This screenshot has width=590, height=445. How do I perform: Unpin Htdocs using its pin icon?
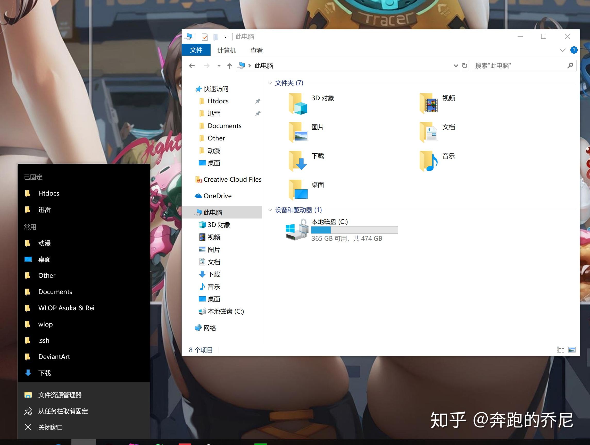pos(258,101)
